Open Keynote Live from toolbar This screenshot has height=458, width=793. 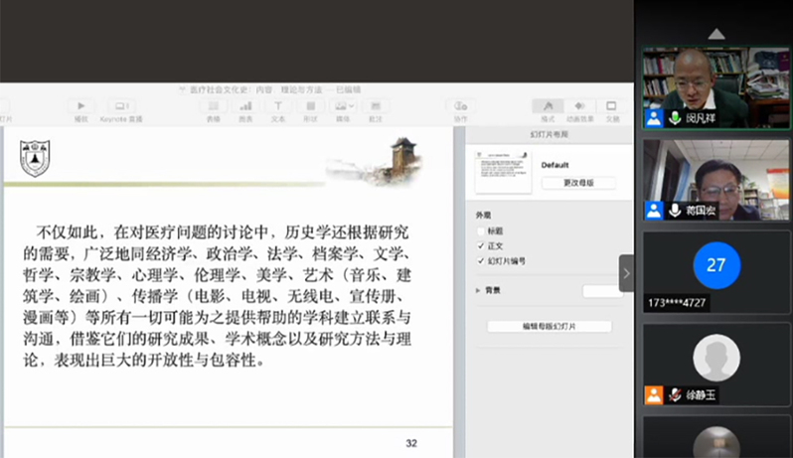coord(121,106)
